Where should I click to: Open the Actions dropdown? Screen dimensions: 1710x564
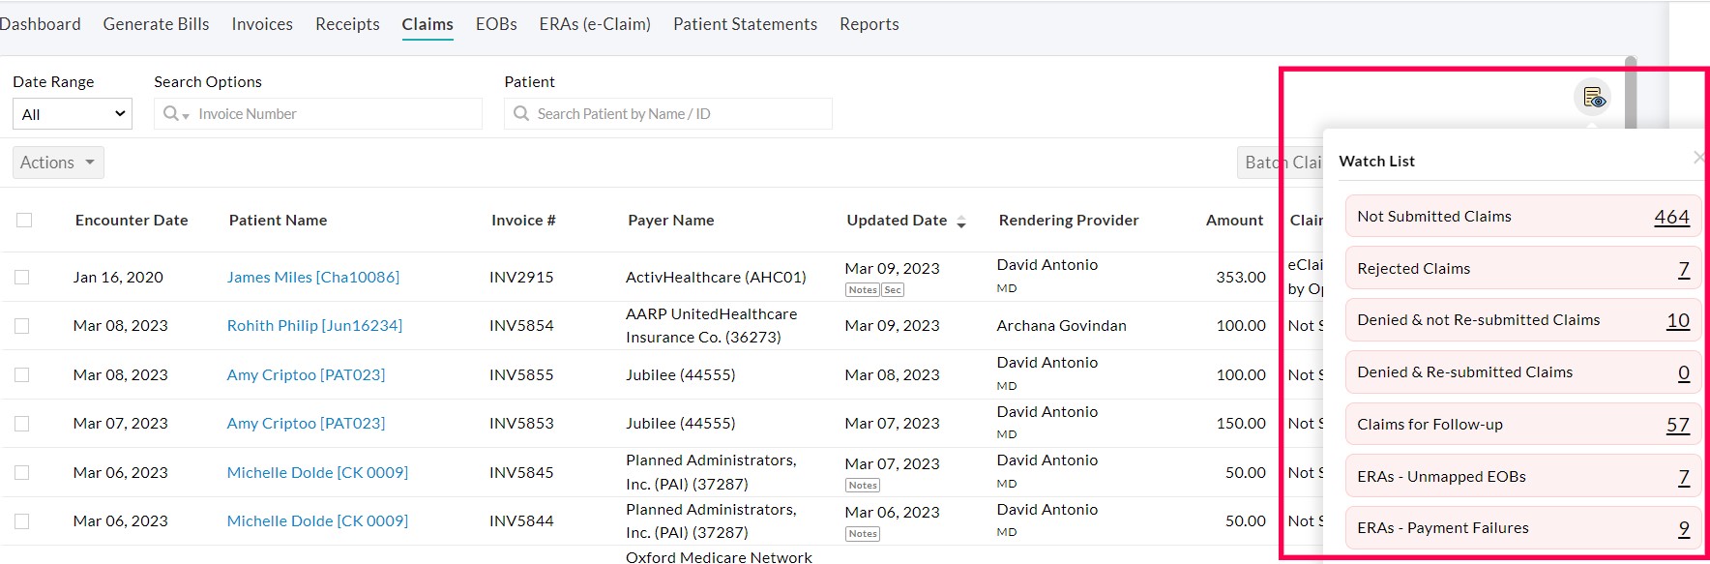57,162
